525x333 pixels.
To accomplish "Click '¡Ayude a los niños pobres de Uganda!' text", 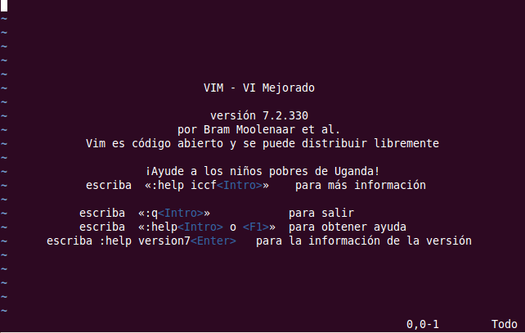I will 262,171.
